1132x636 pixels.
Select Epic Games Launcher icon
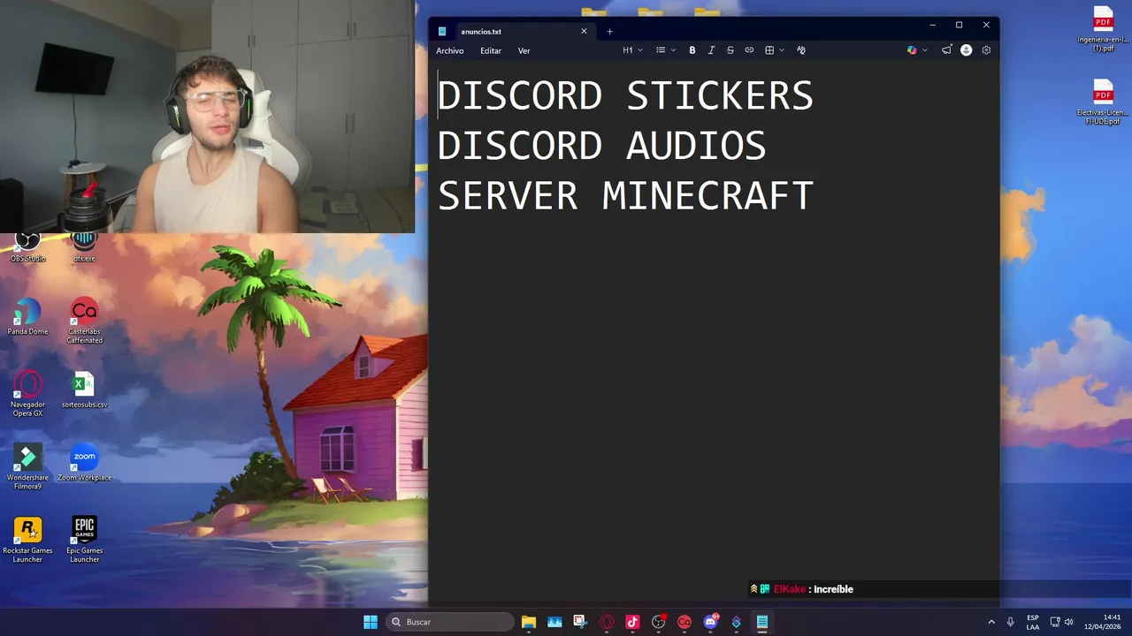click(x=84, y=539)
